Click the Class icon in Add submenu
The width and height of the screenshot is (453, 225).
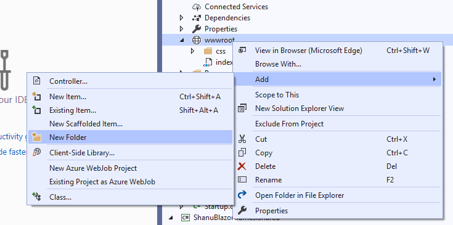[37, 197]
